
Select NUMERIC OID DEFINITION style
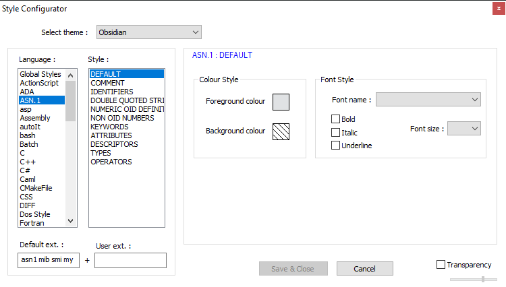[127, 109]
